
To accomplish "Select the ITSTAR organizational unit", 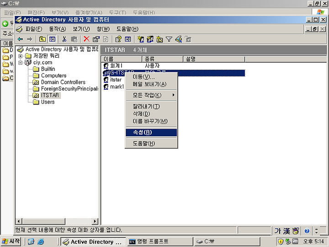I will click(50, 95).
